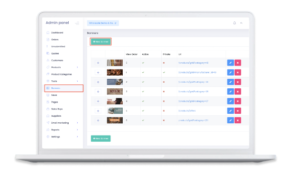Screen dimensions: 292x170
Task: Toggle Private cross on /products/offers banner
Action: [x=164, y=111]
